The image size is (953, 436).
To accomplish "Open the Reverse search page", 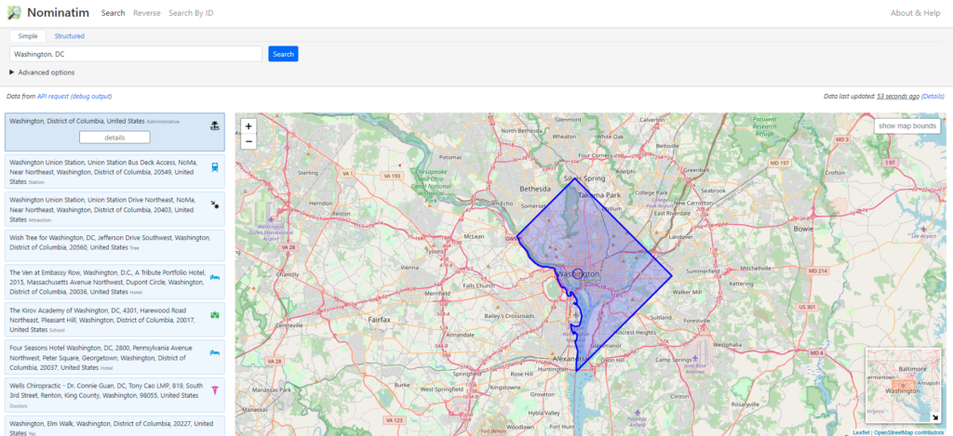I will point(146,13).
